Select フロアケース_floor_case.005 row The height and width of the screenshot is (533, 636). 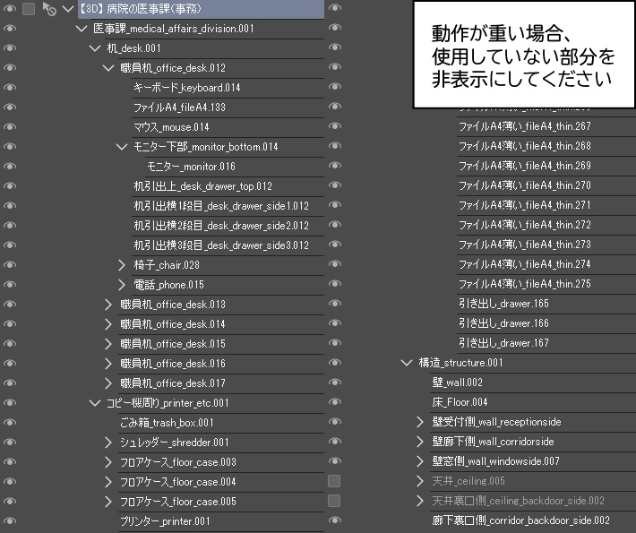coord(221,502)
